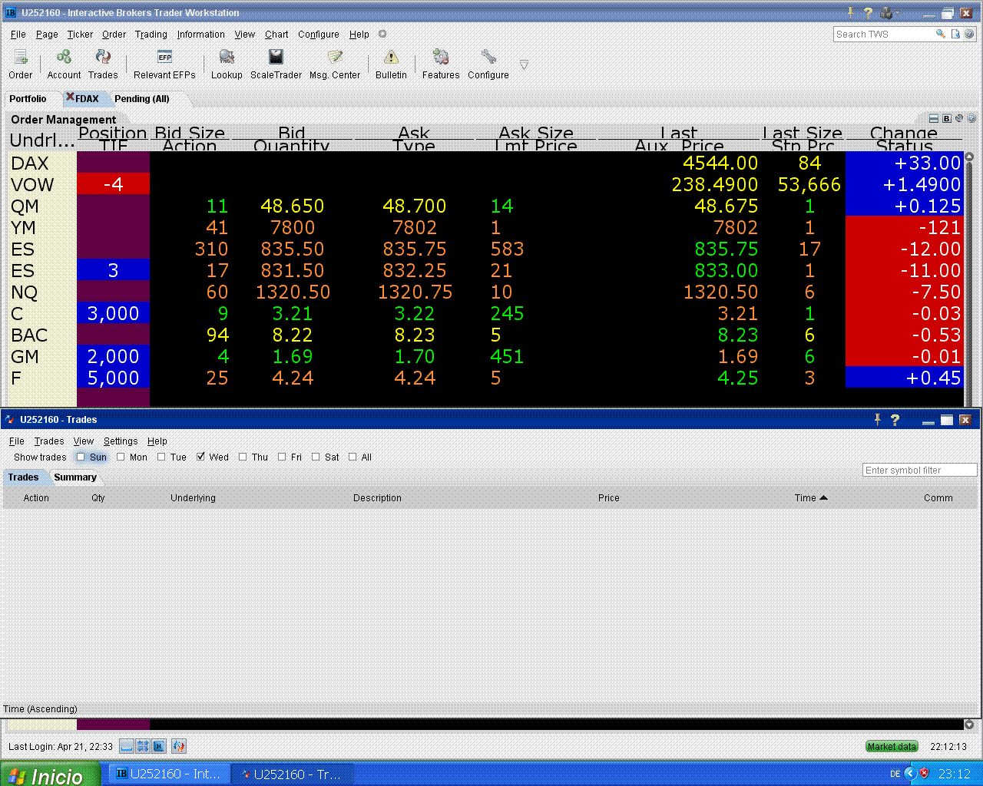Open the Settings menu in Trades window
The image size is (983, 786).
tap(121, 441)
